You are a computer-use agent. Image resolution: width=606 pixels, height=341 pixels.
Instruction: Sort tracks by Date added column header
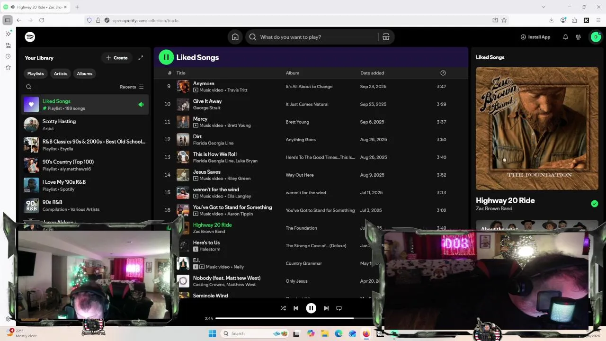372,73
